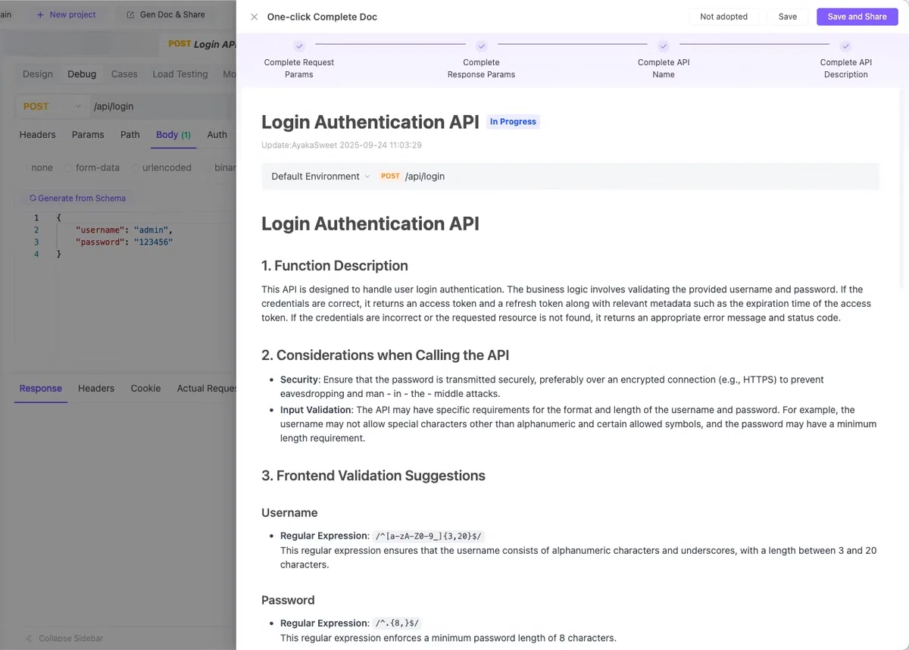Open the Auth request tab
The width and height of the screenshot is (909, 650).
coord(217,135)
